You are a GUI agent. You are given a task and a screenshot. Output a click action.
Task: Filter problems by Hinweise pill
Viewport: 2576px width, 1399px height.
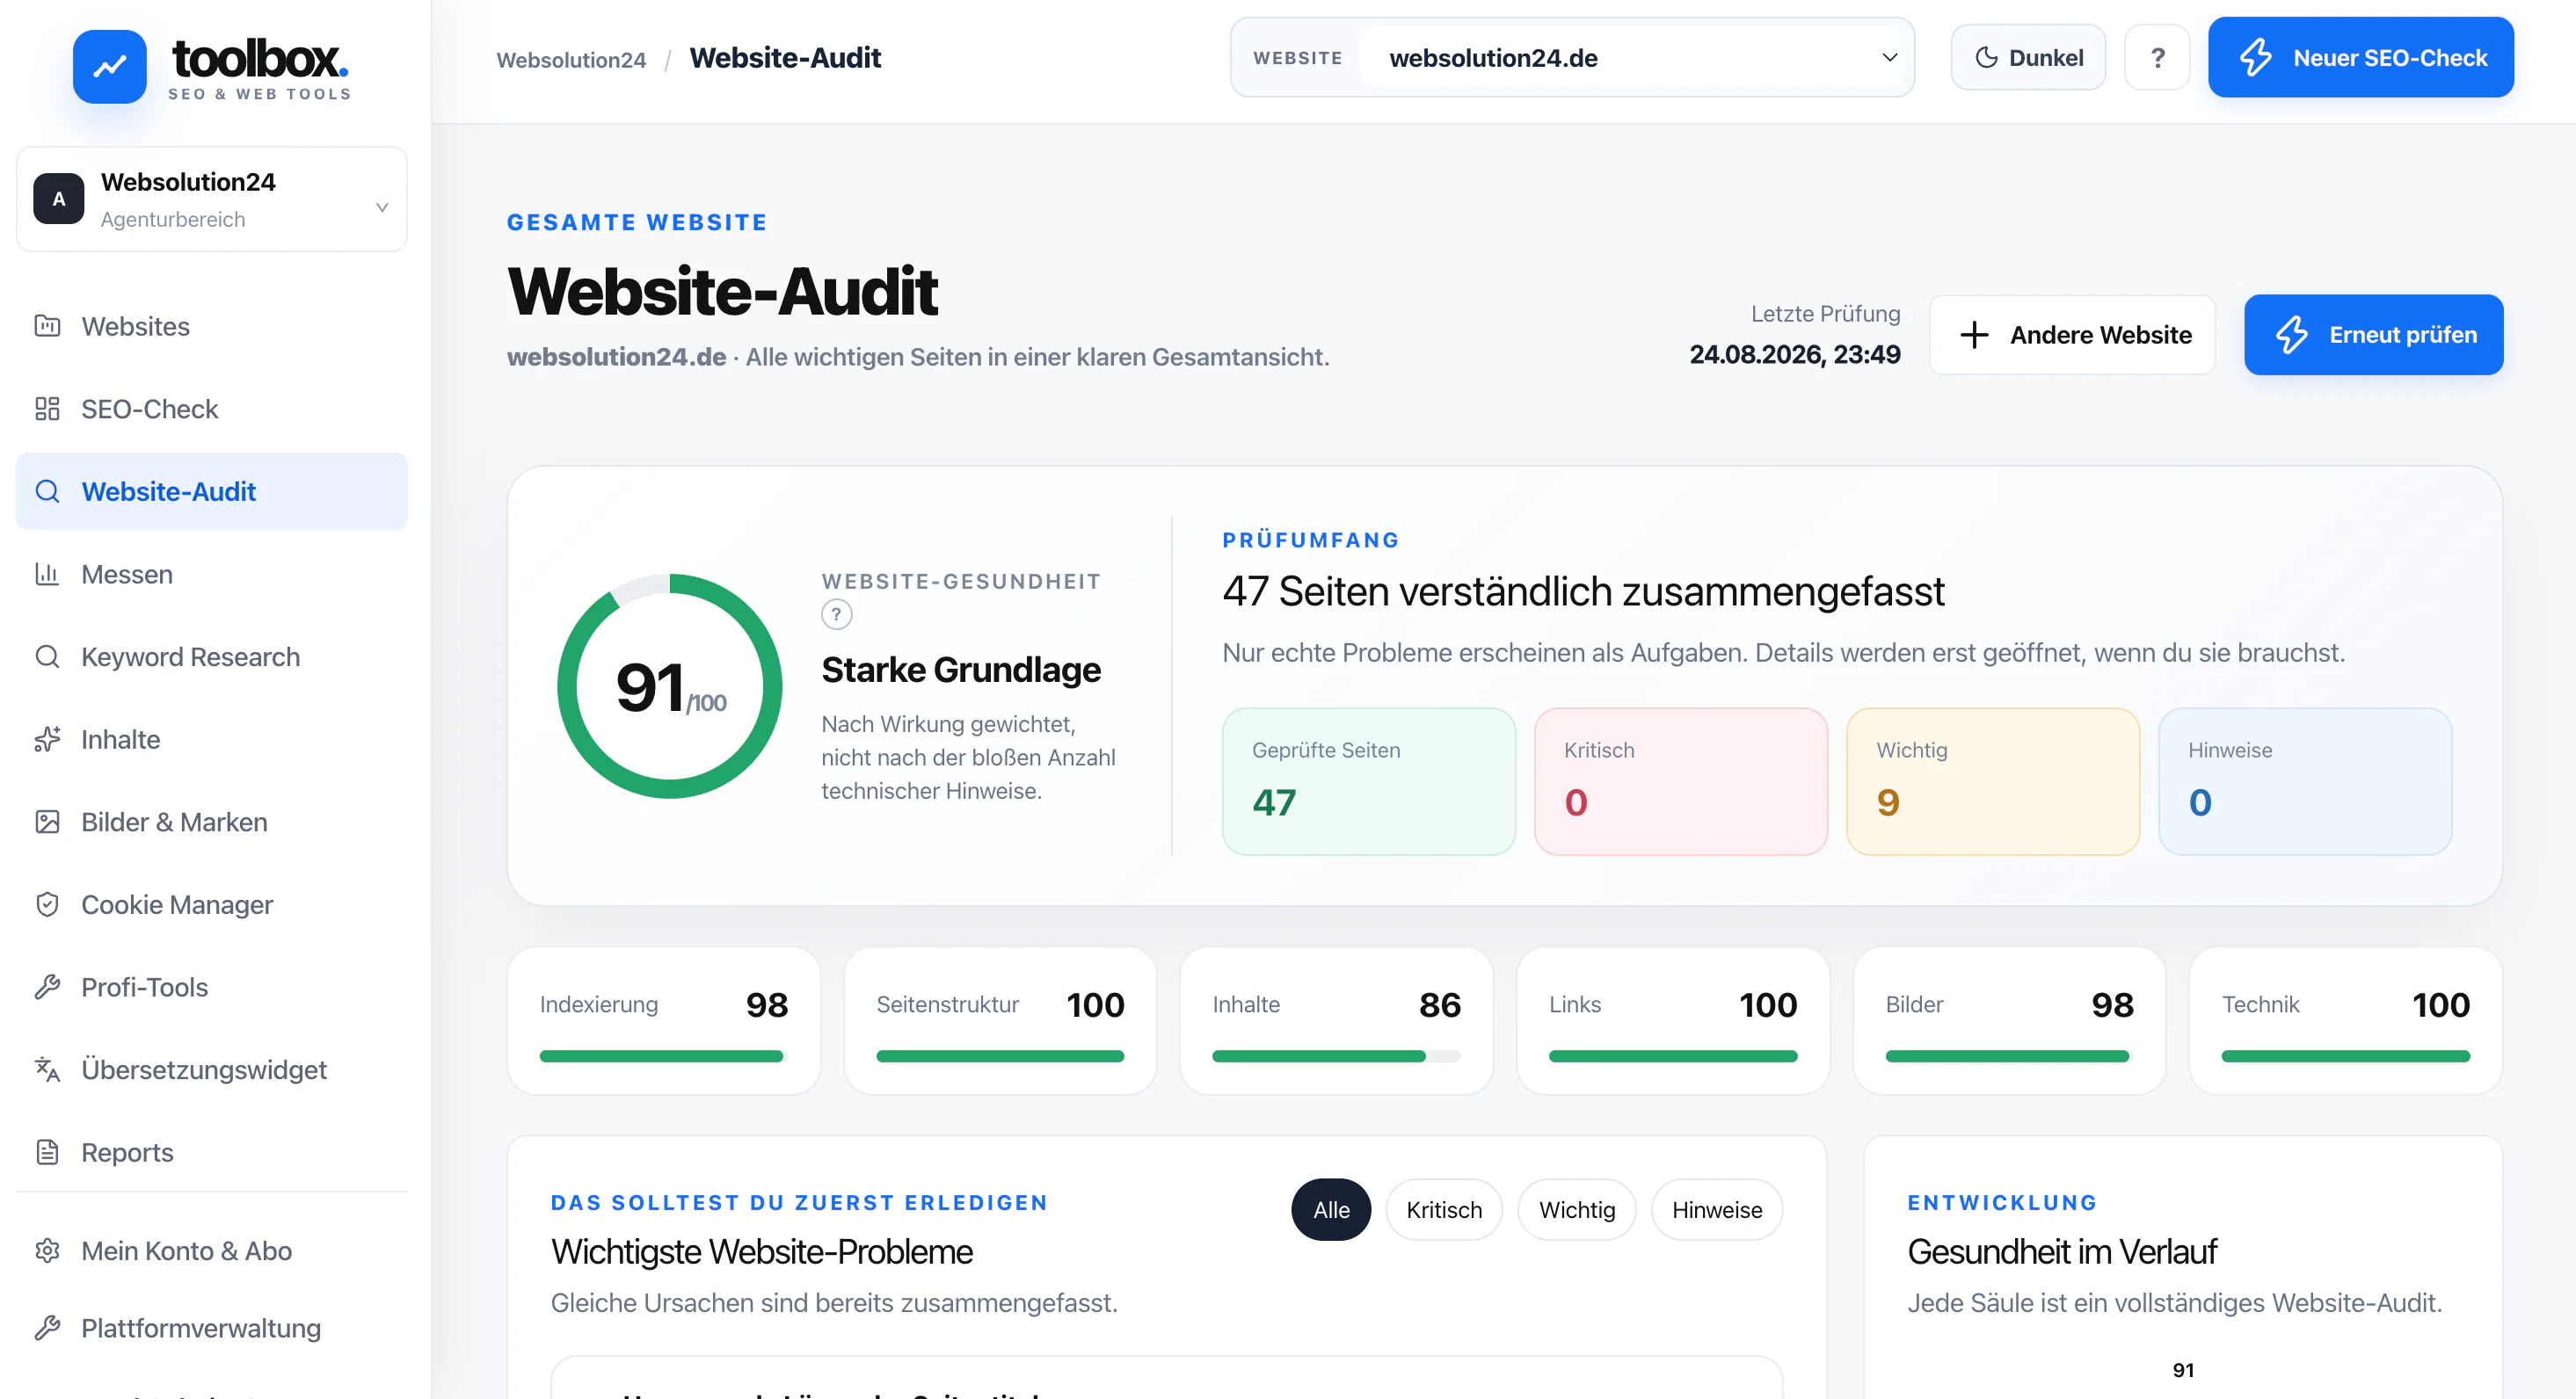tap(1717, 1210)
